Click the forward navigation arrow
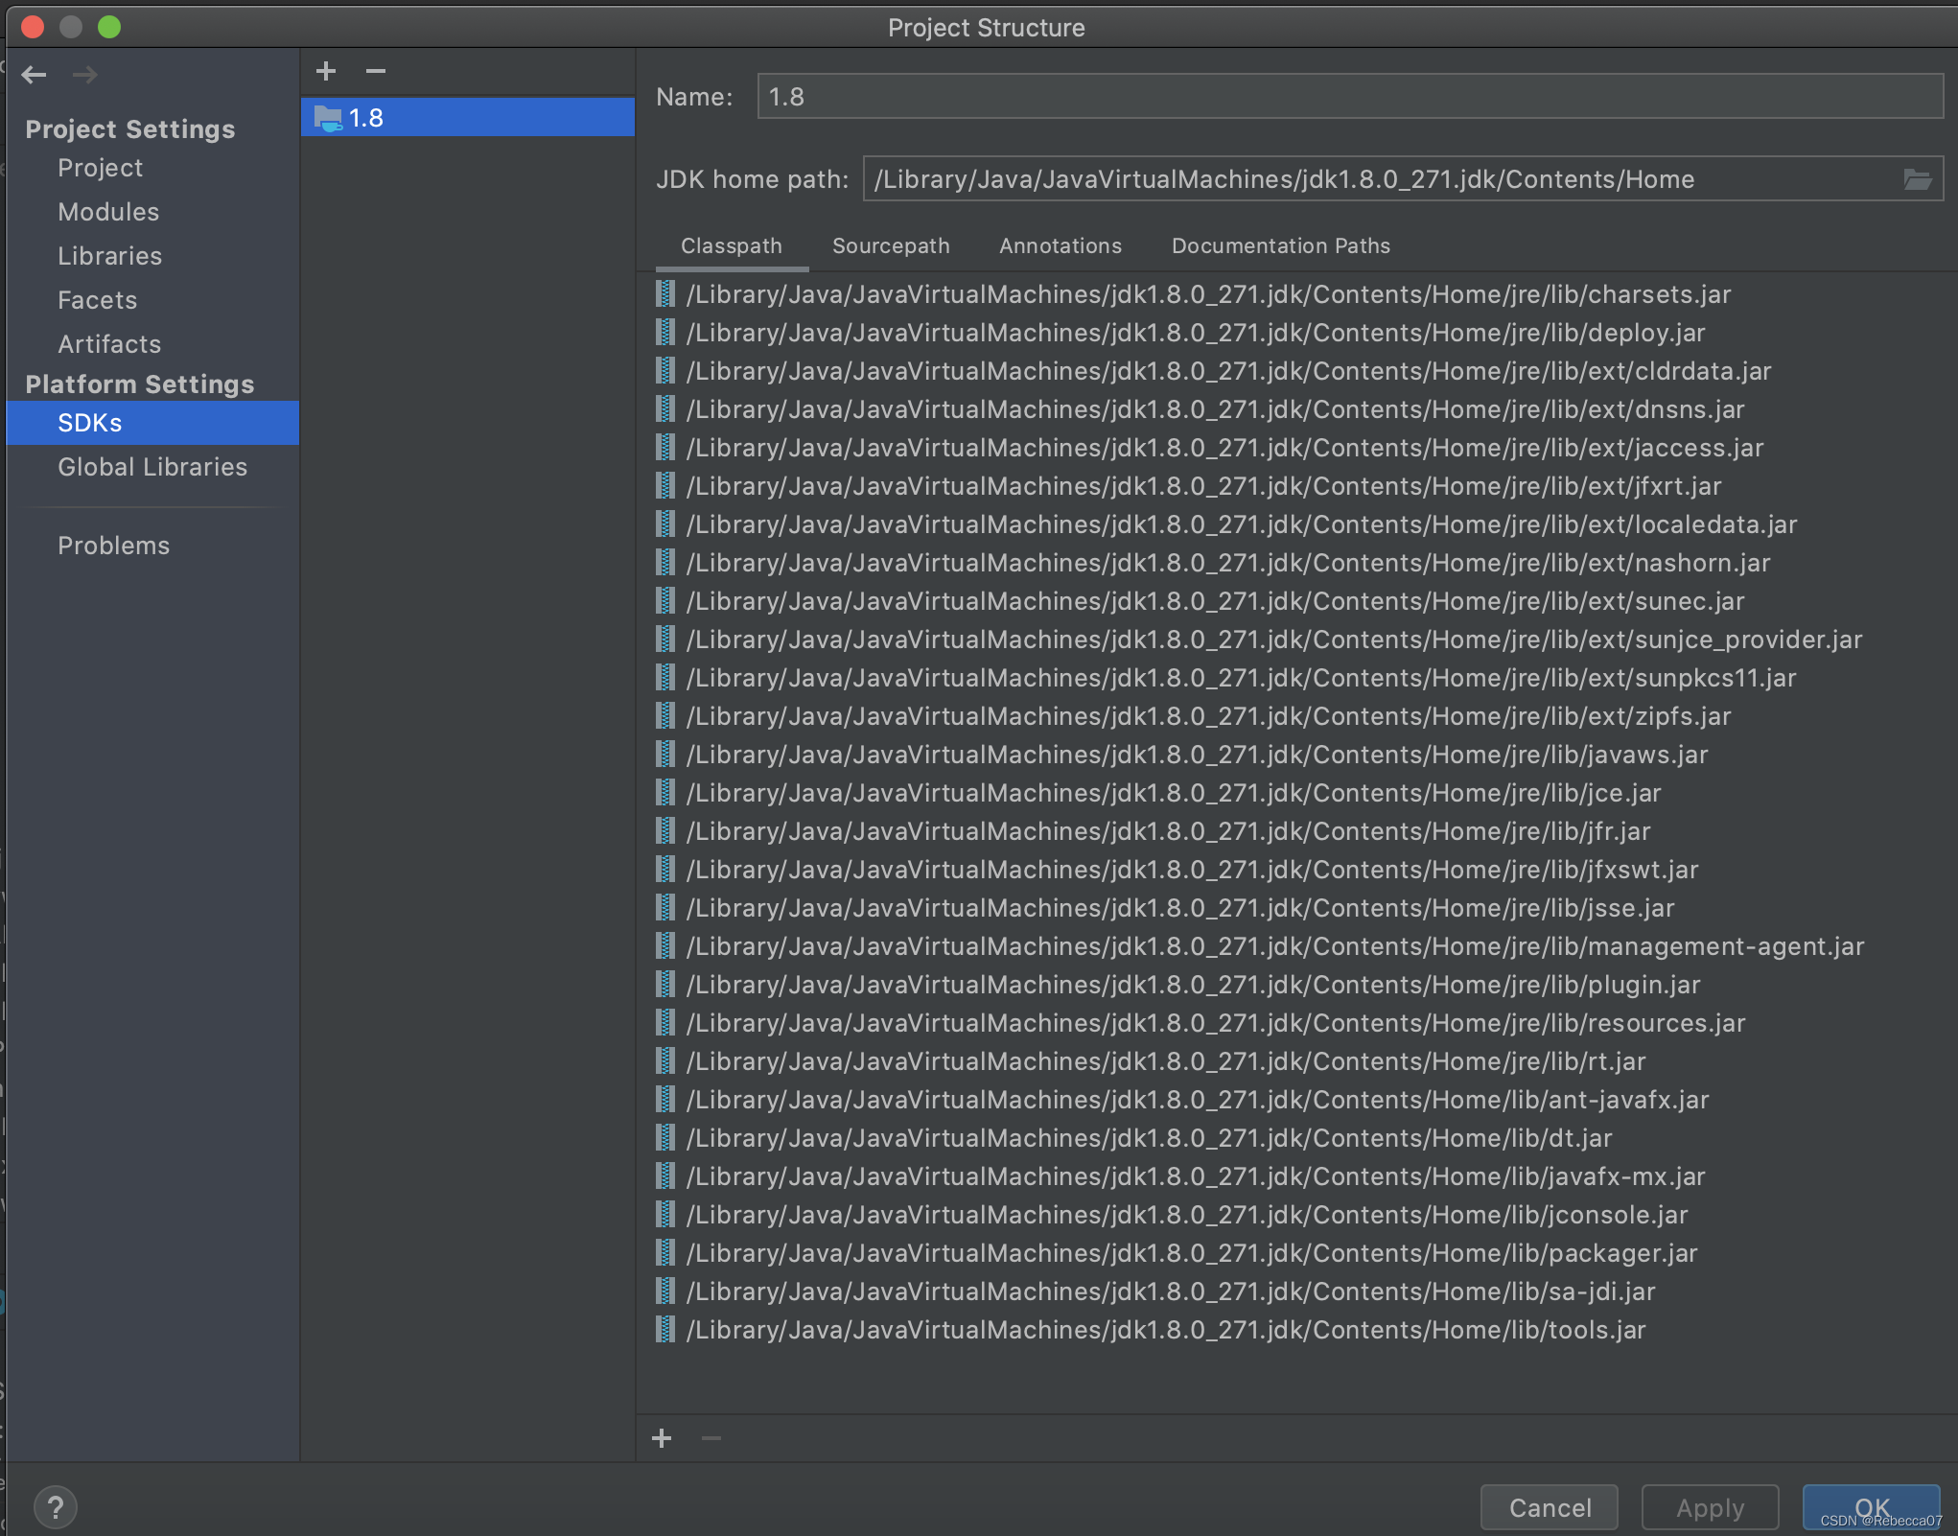The height and width of the screenshot is (1536, 1958). (x=84, y=75)
